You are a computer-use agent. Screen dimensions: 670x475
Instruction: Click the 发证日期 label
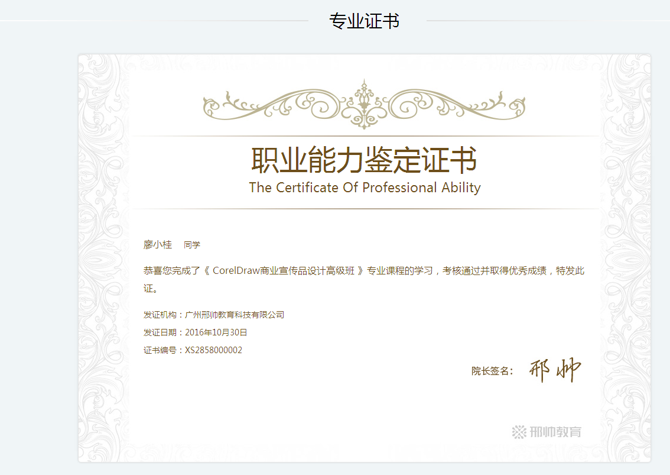coord(161,332)
